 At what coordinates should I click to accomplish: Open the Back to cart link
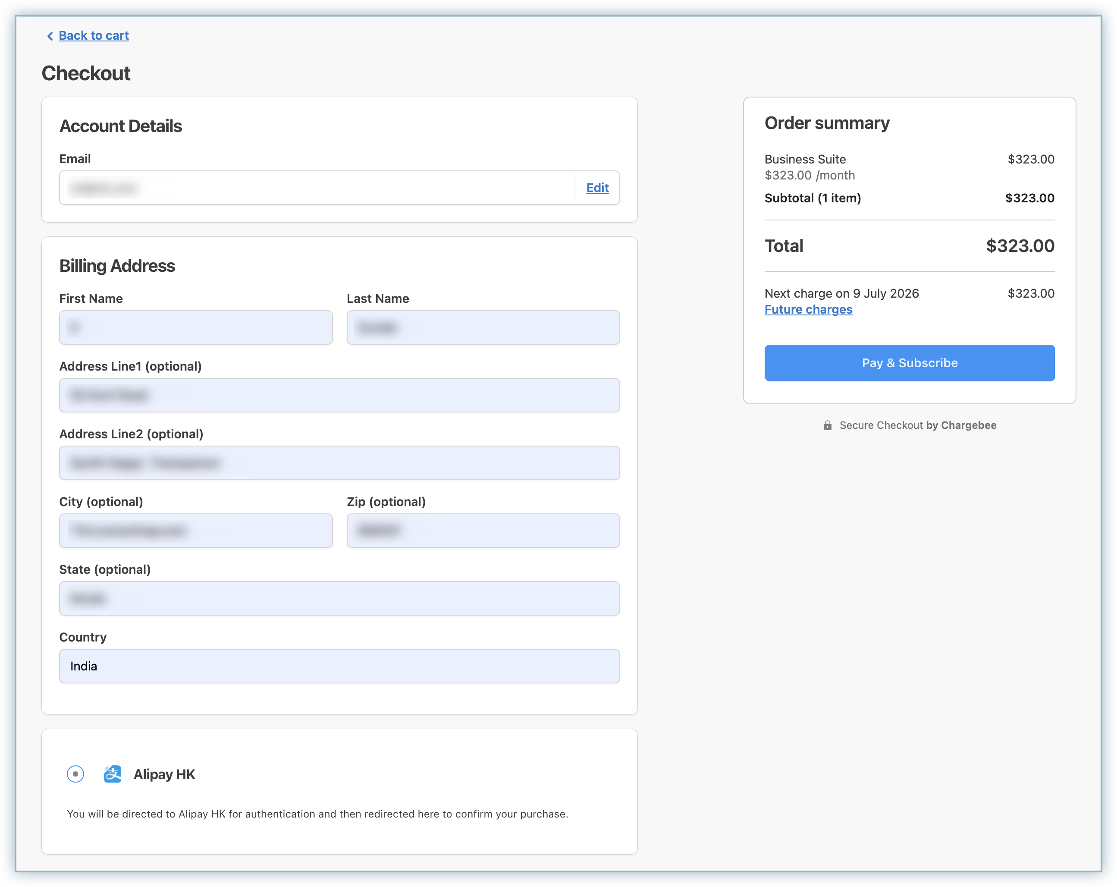[94, 35]
